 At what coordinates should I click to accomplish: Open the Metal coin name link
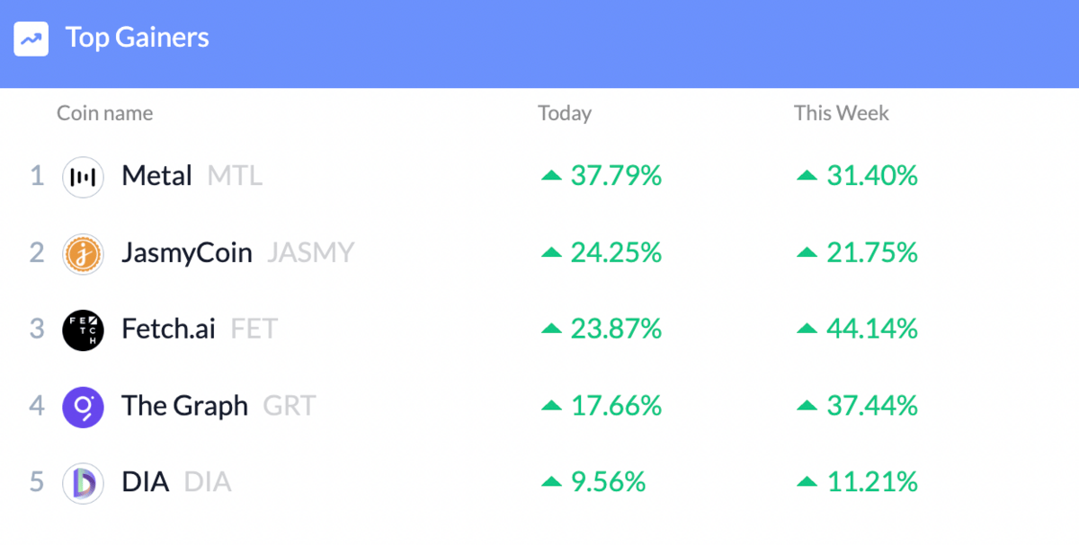point(157,176)
